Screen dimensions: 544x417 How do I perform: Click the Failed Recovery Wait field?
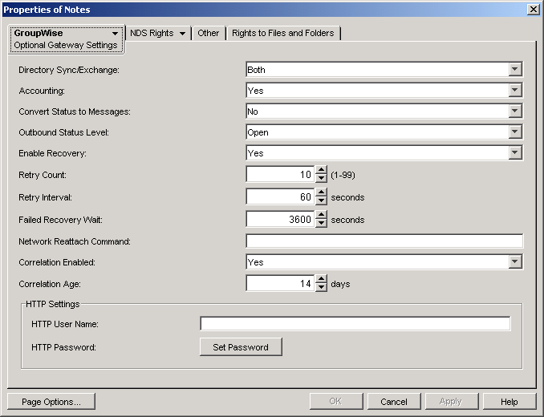(280, 220)
